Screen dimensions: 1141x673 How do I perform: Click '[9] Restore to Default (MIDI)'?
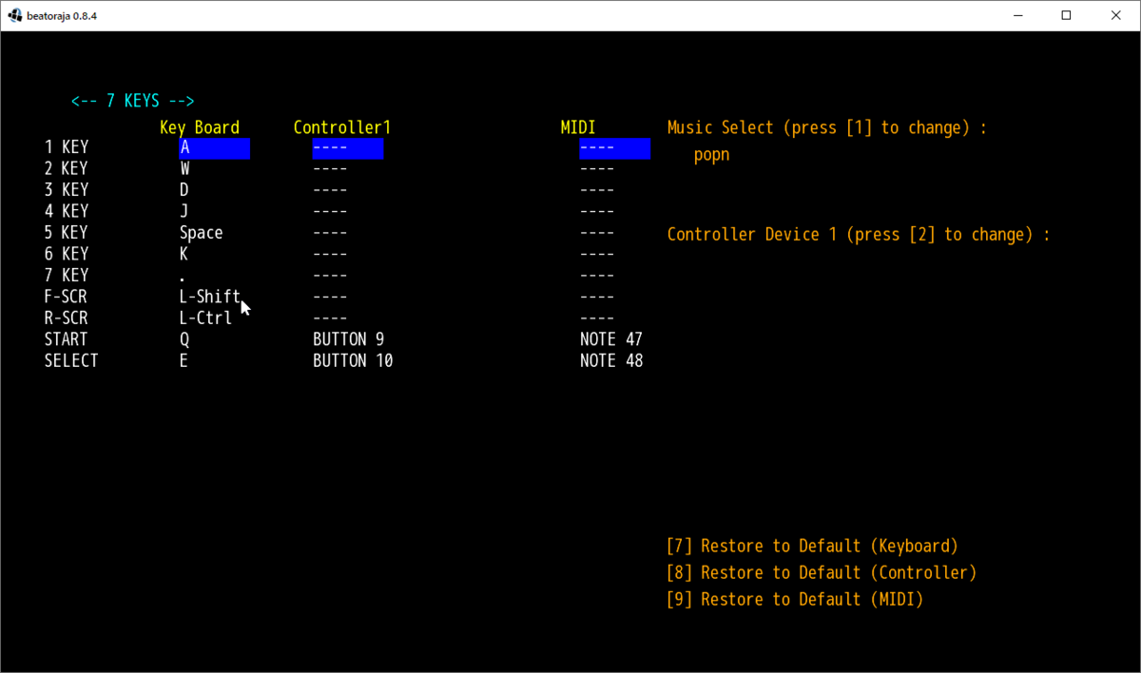click(795, 599)
